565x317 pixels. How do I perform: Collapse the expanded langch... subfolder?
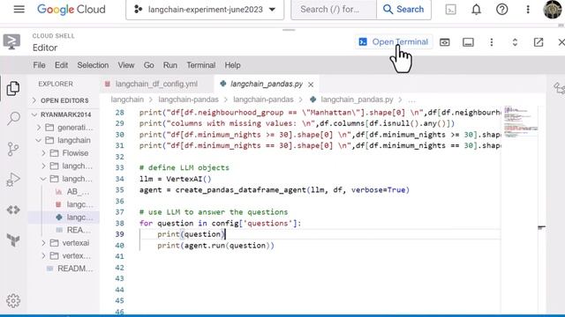[66, 179]
